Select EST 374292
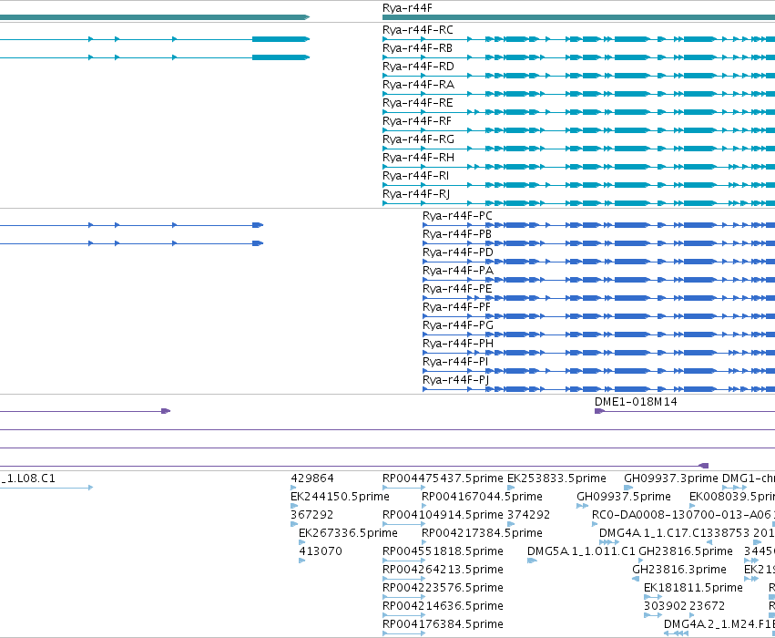Viewport: 775px width, 638px height. [x=529, y=515]
